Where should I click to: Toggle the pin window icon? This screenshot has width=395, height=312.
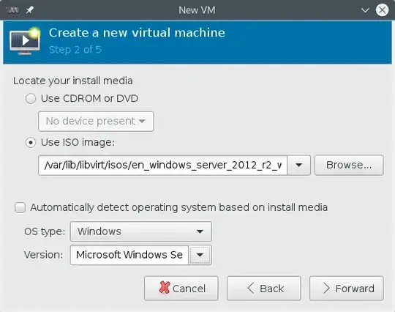coord(30,10)
